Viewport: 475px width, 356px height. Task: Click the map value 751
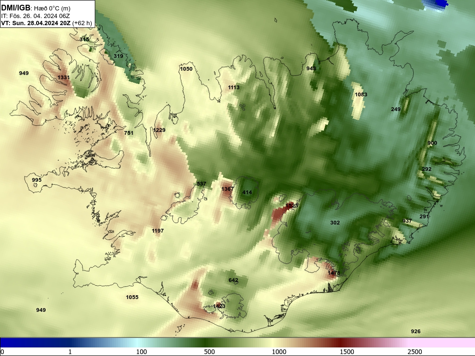[x=129, y=133]
